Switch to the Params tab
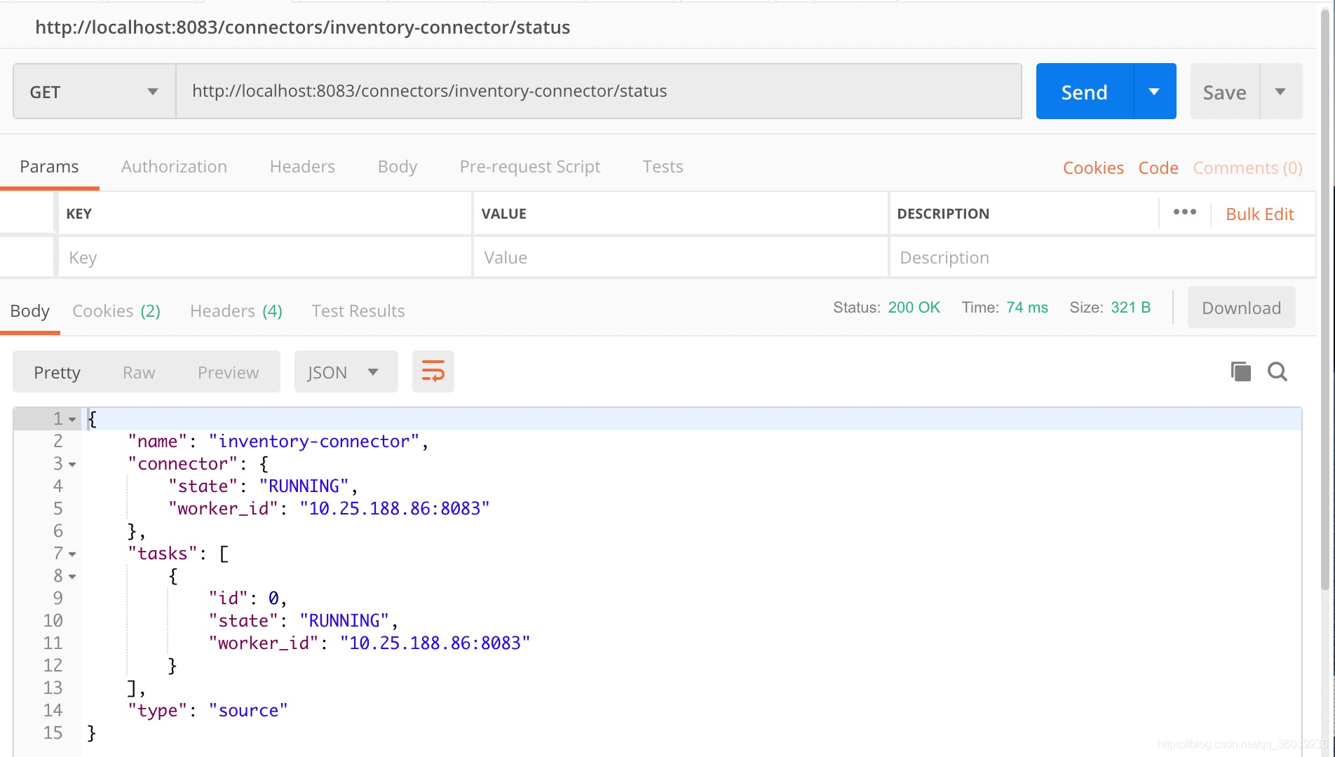Image resolution: width=1335 pixels, height=757 pixels. (x=49, y=167)
